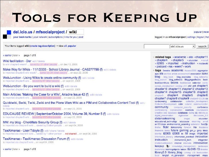Click the wiki tag input box

tap(76, 32)
